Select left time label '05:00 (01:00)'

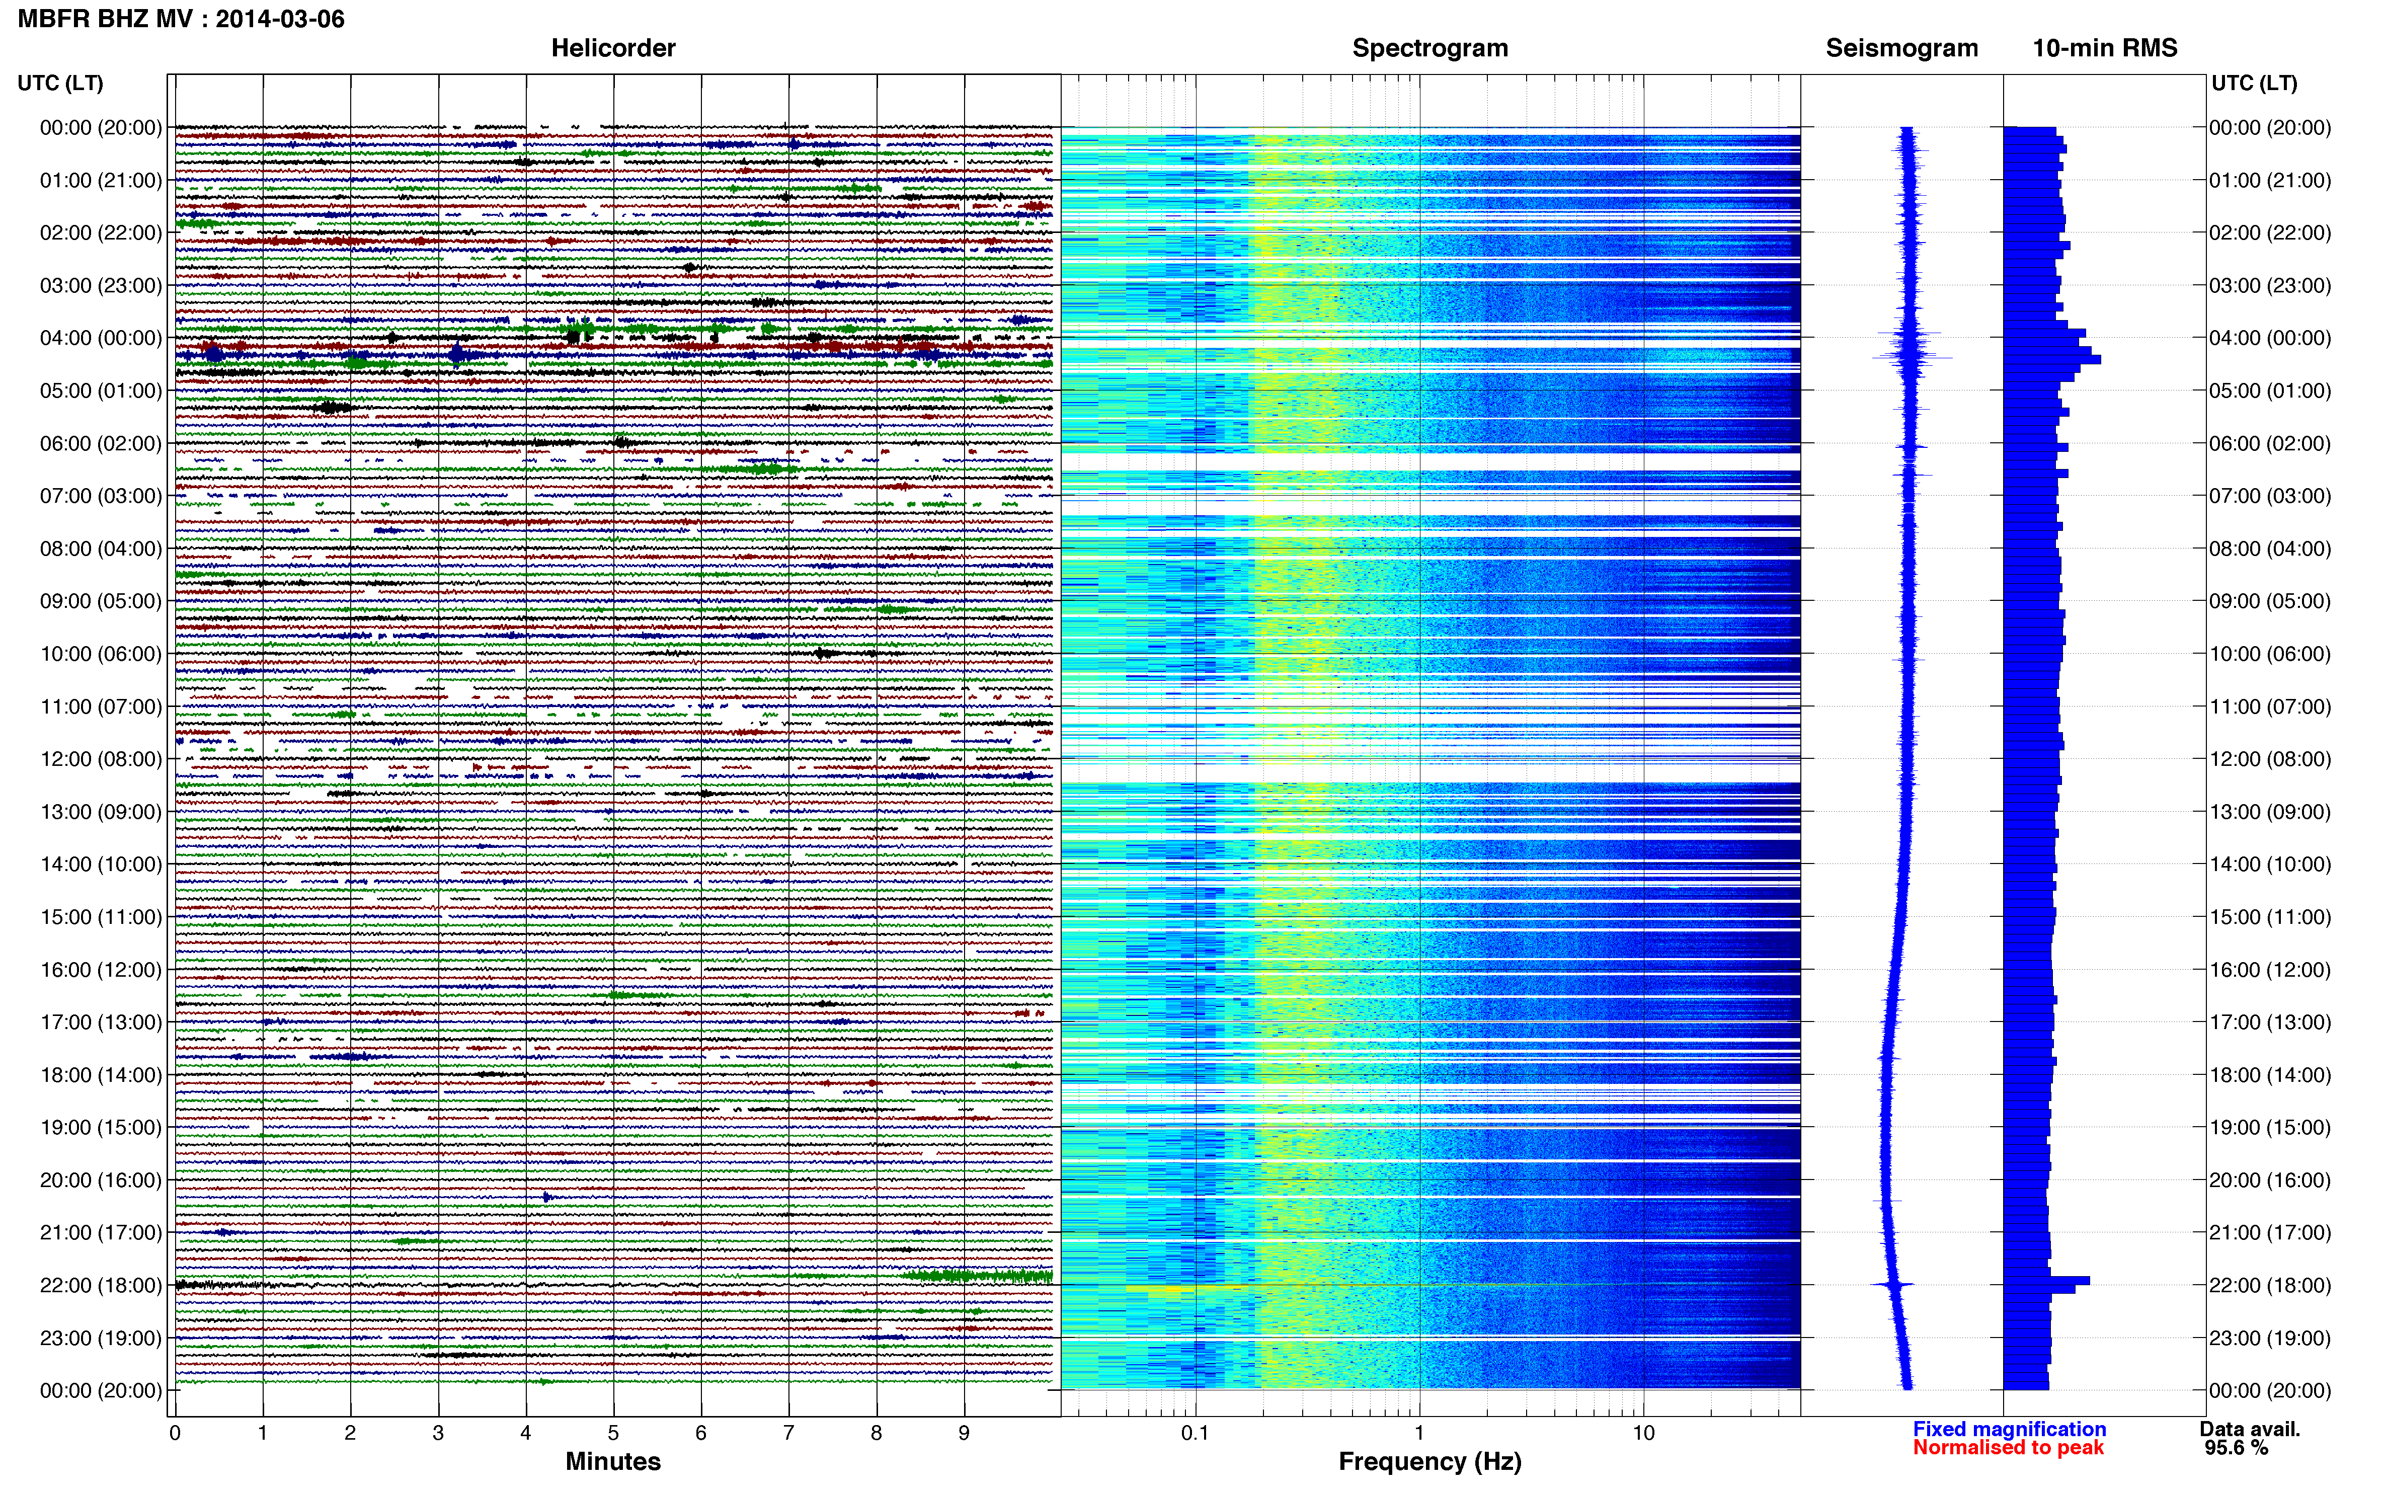101,390
